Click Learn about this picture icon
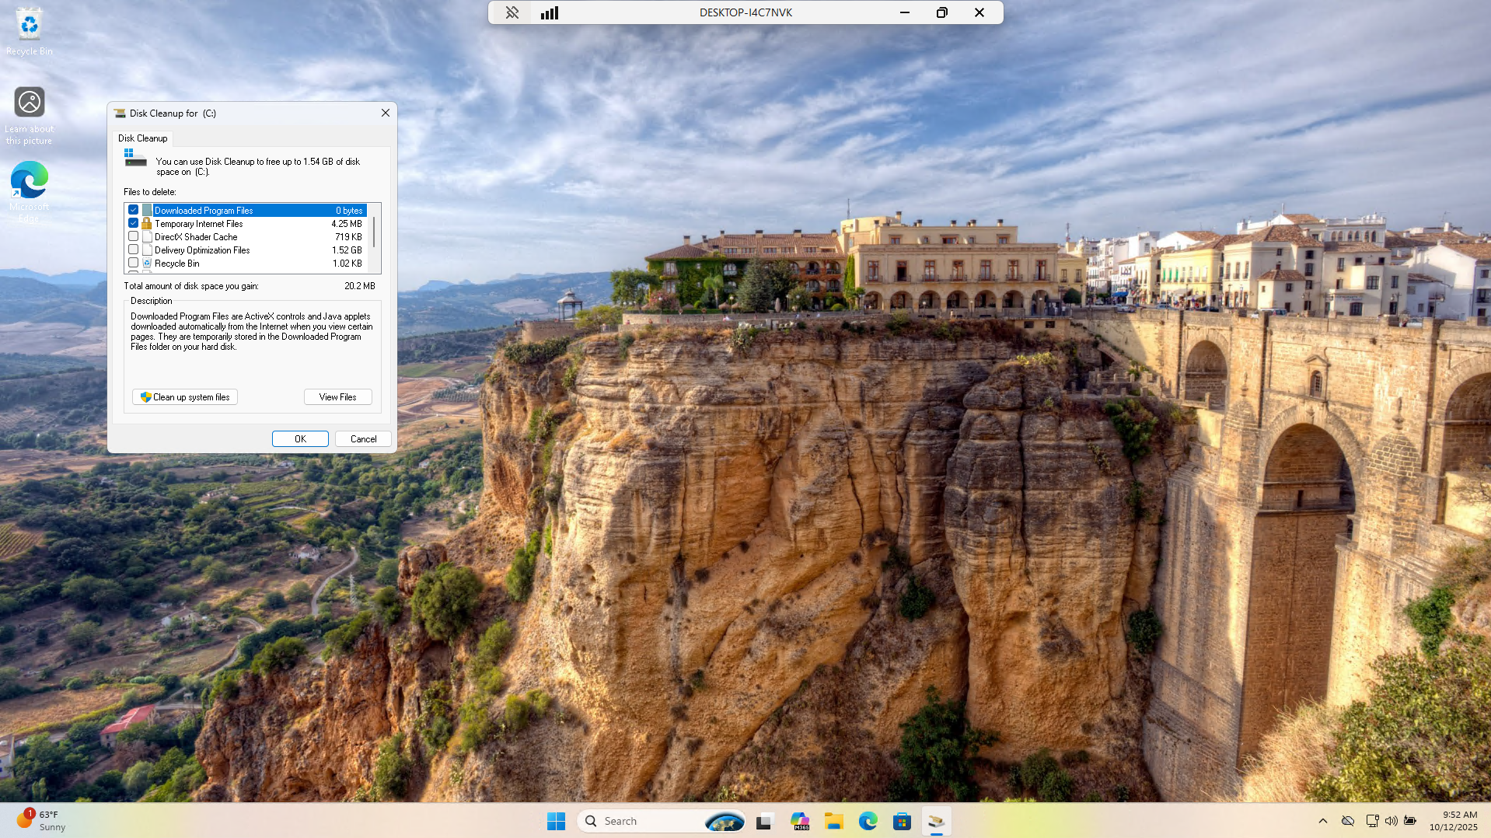Image resolution: width=1491 pixels, height=838 pixels. point(29,111)
